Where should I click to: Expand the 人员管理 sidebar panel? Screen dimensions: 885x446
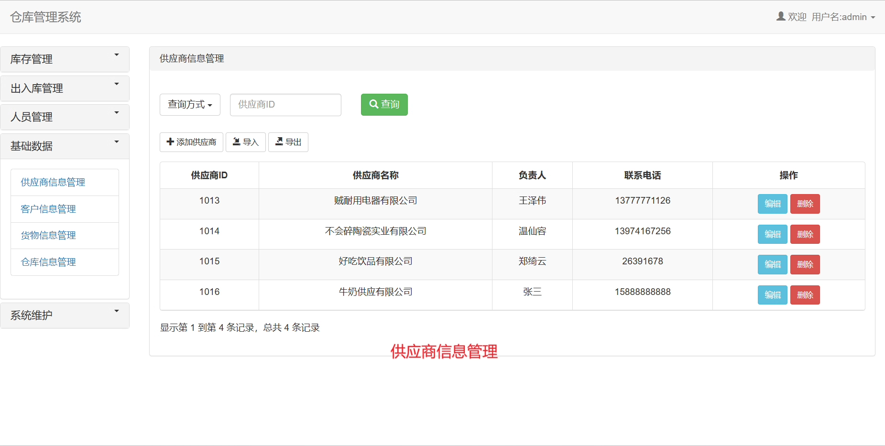pyautogui.click(x=65, y=117)
